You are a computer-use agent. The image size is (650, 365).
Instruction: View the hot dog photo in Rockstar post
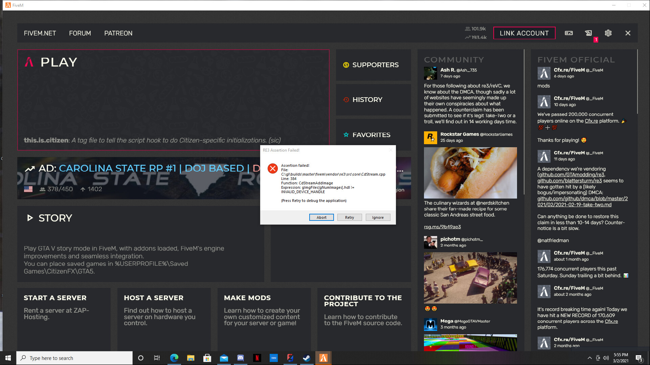(x=470, y=173)
